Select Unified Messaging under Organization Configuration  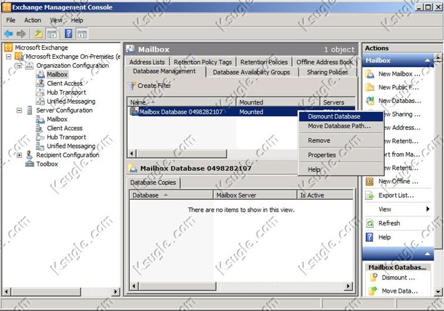[71, 101]
